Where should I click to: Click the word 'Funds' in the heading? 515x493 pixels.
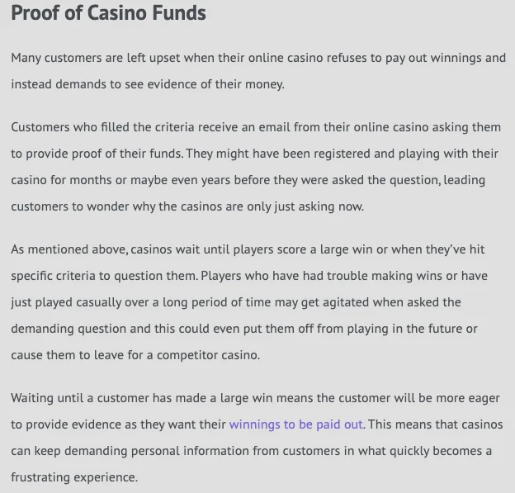click(x=179, y=13)
